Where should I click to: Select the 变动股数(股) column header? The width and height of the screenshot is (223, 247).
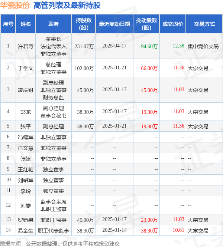coord(146,24)
